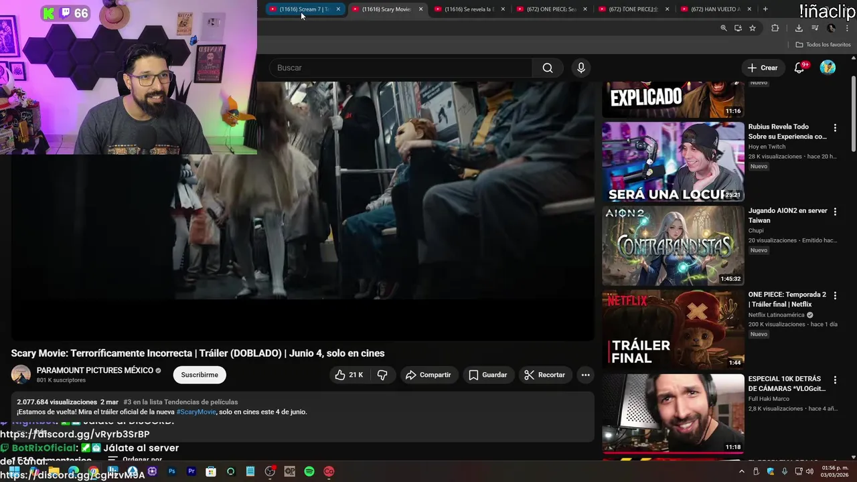Open Rubius Revela Todo video thumbnail

click(x=673, y=162)
